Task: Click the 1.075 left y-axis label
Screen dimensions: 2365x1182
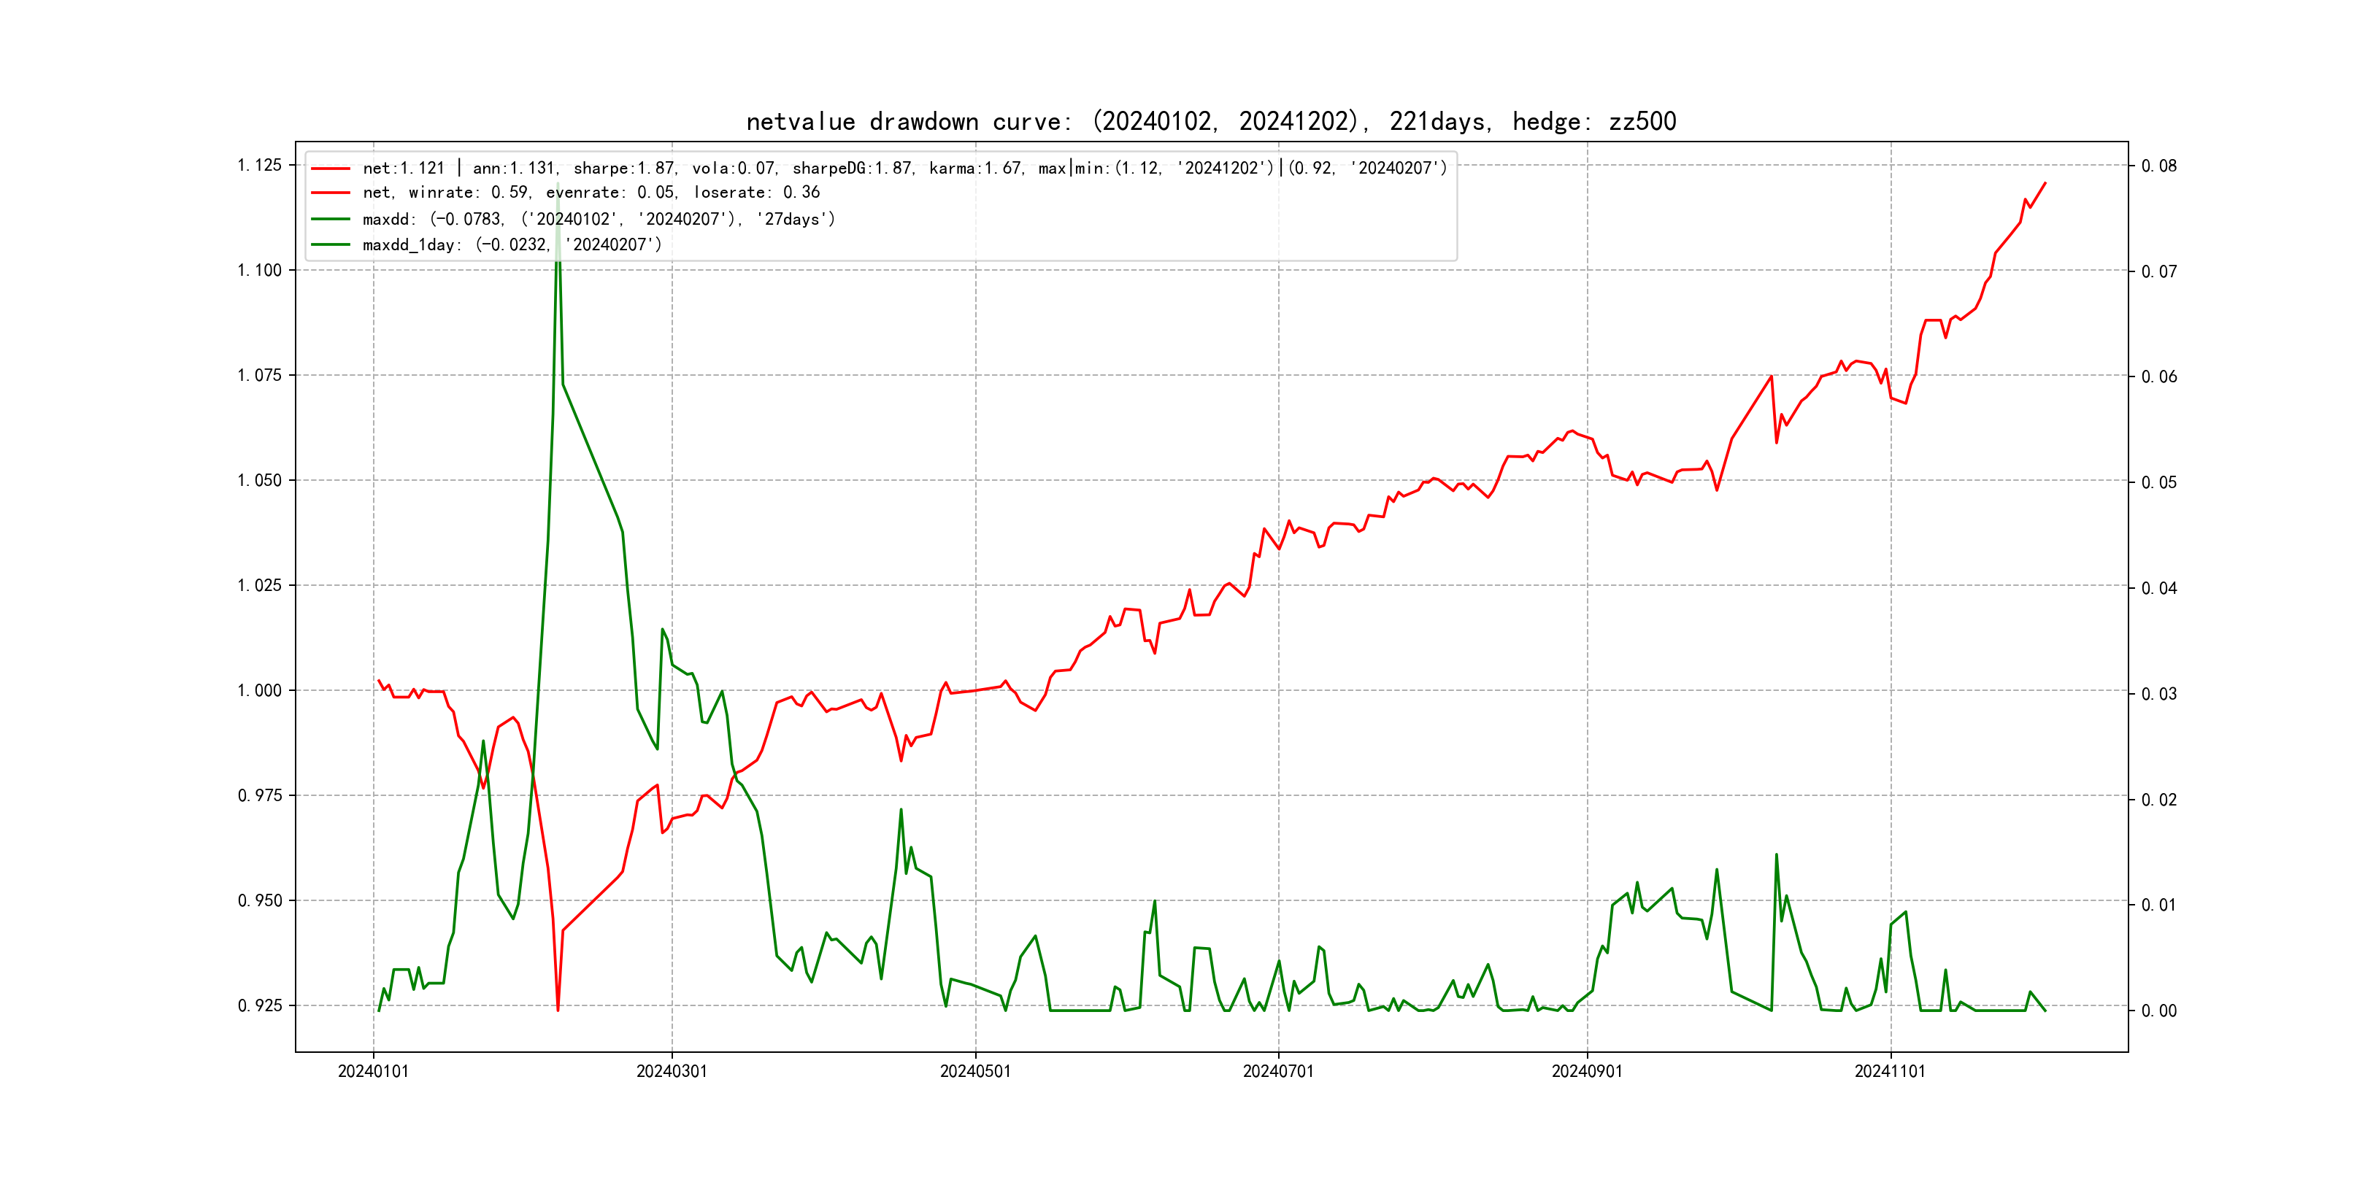Action: [259, 375]
